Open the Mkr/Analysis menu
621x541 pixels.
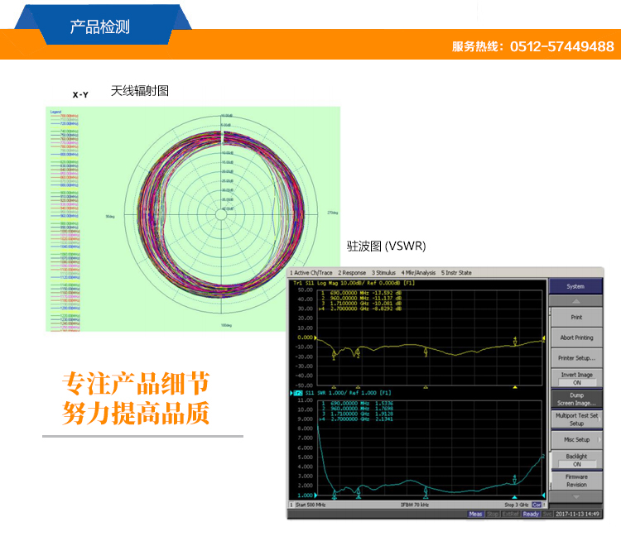click(419, 272)
